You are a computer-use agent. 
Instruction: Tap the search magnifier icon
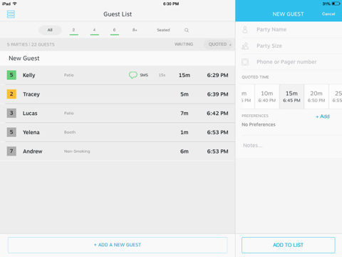point(187,30)
